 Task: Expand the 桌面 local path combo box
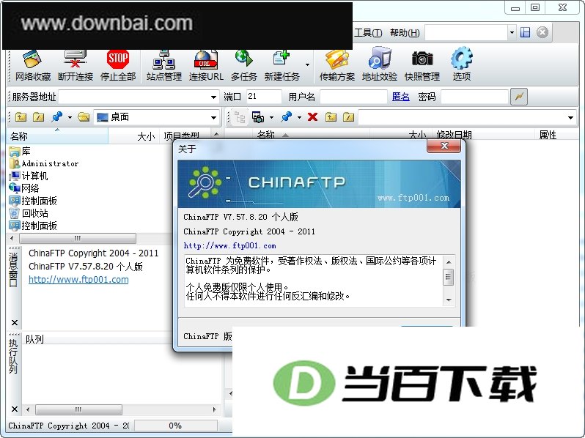[213, 117]
